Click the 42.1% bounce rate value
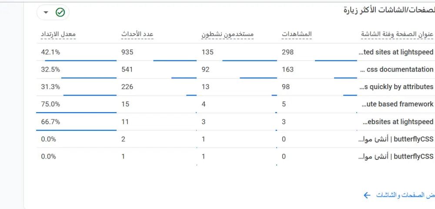435x209 pixels. point(50,52)
